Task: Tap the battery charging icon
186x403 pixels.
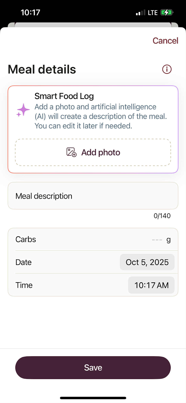Action: coord(167,13)
